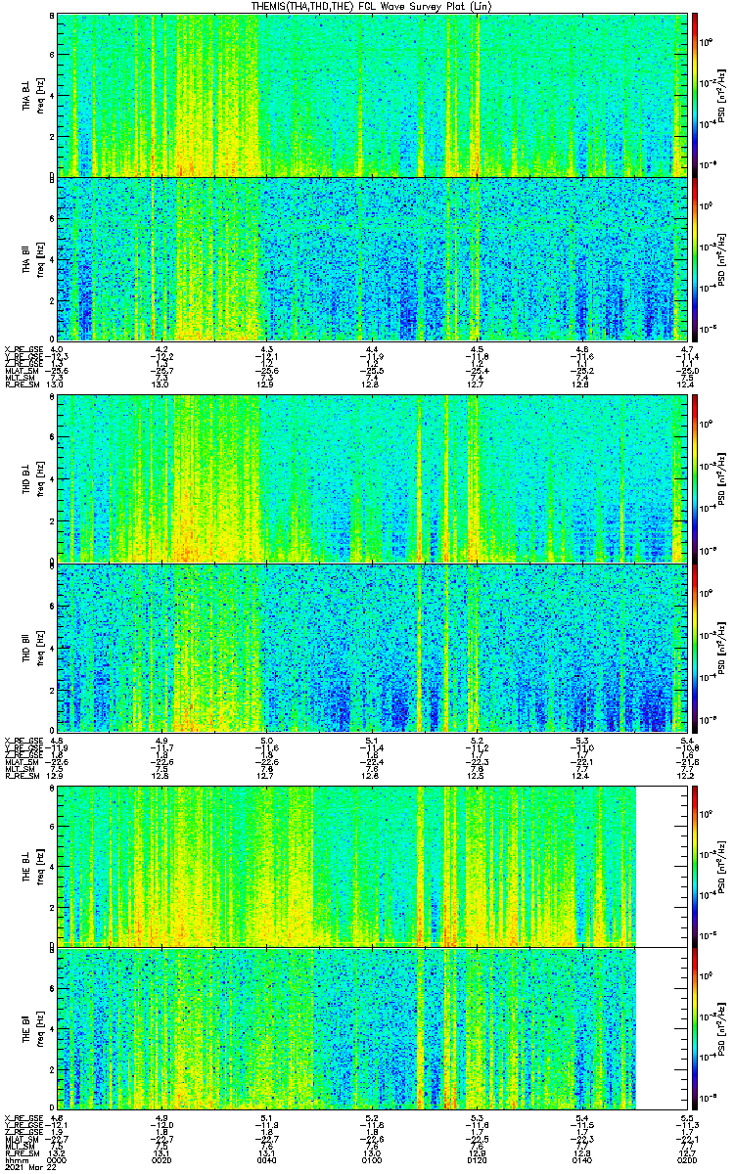Click the THD B-perpendicular color bar
734x1174 pixels.
click(x=695, y=478)
